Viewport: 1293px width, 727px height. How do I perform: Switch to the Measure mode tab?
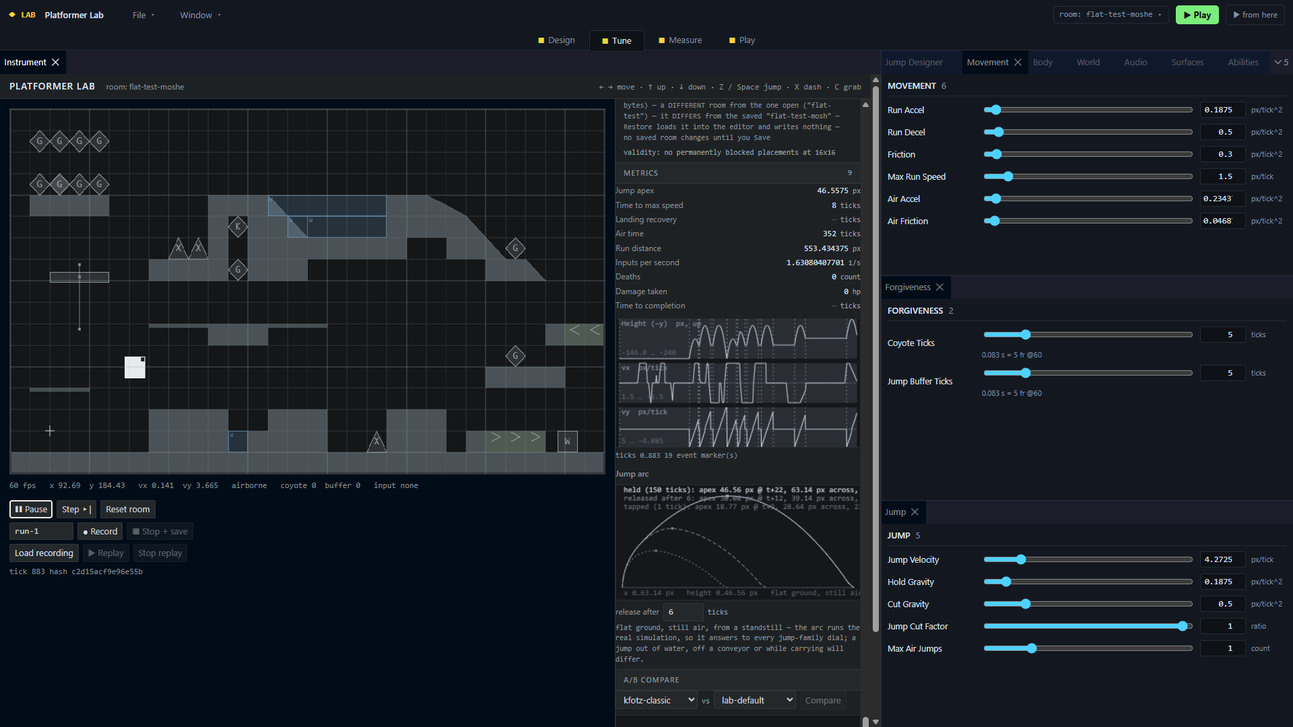coord(680,40)
